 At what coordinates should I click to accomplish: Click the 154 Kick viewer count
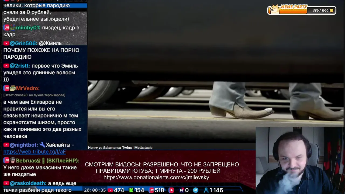pos(139,190)
